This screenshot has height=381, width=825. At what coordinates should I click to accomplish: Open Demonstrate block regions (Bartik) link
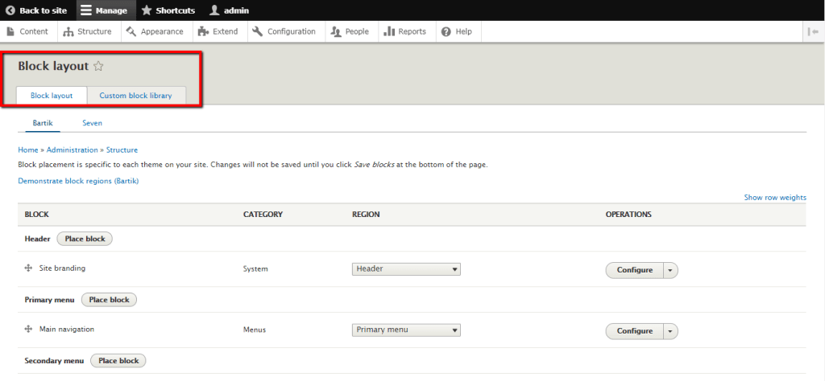click(78, 181)
